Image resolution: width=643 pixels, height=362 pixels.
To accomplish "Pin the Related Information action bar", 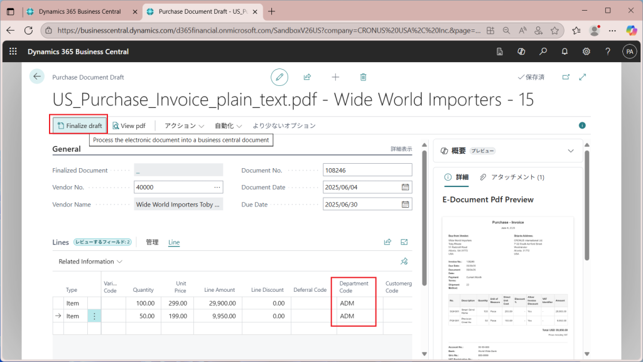I will click(404, 261).
